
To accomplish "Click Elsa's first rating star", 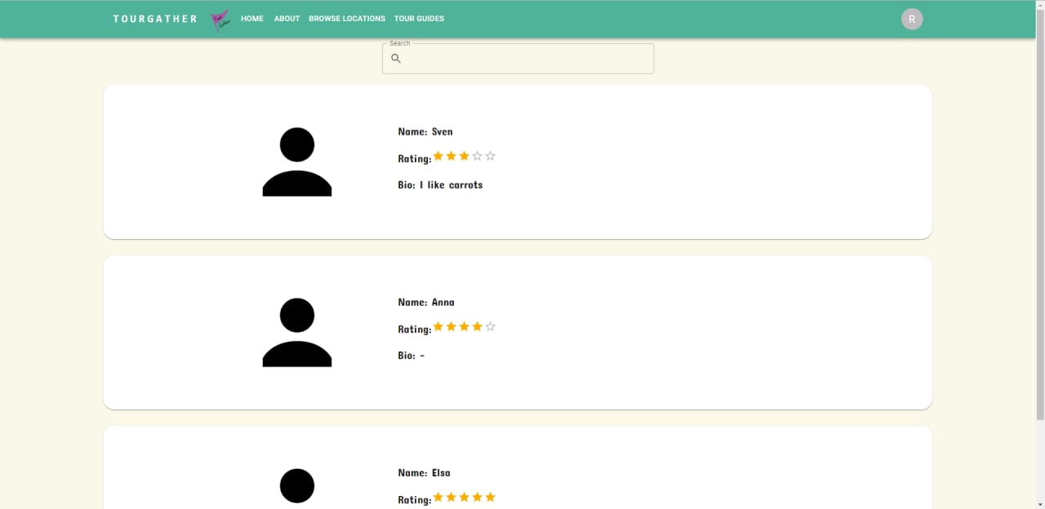I will [438, 497].
